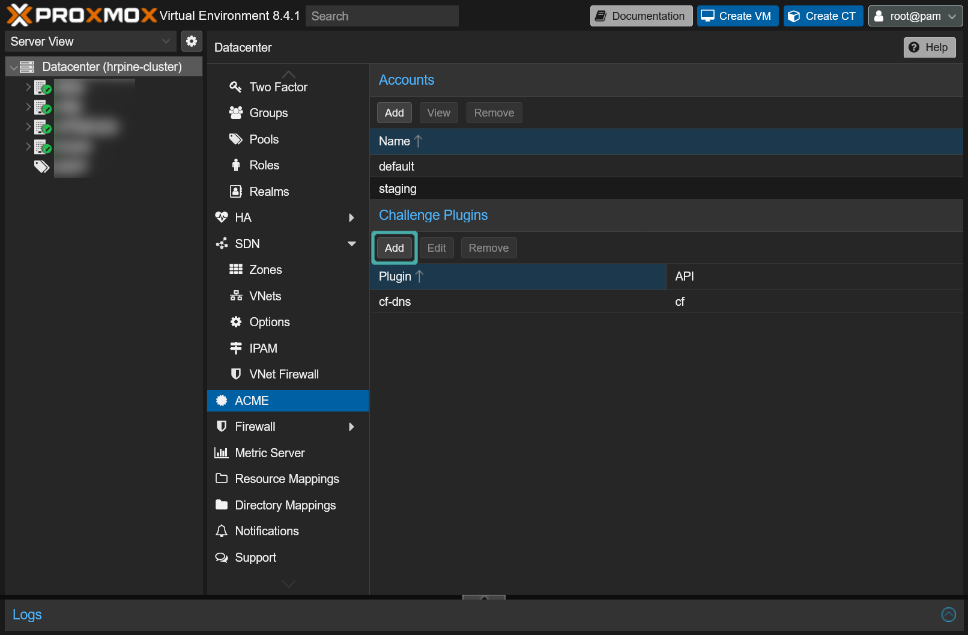Screen dimensions: 968x635
Task: Click the Accounts Remove button
Action: pyautogui.click(x=494, y=113)
